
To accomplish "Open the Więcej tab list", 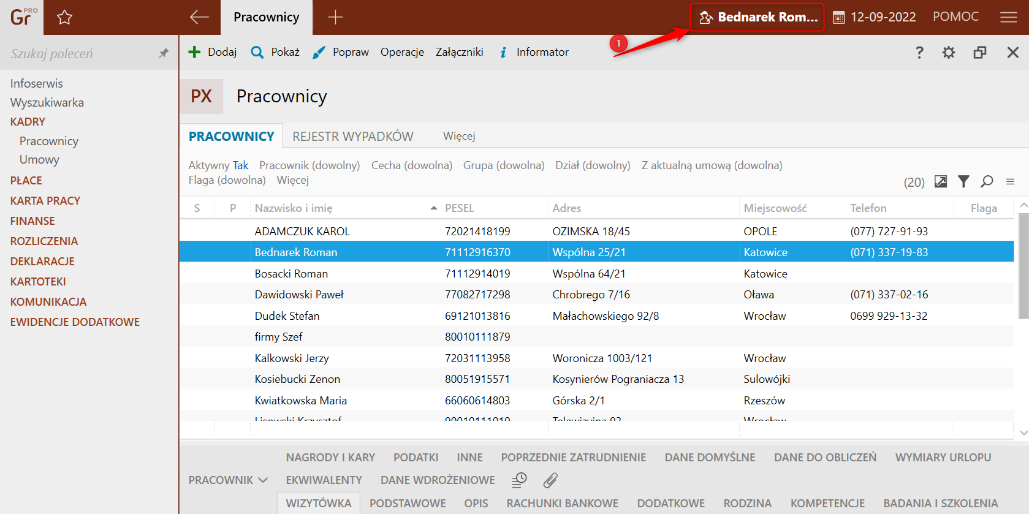I will (x=459, y=136).
